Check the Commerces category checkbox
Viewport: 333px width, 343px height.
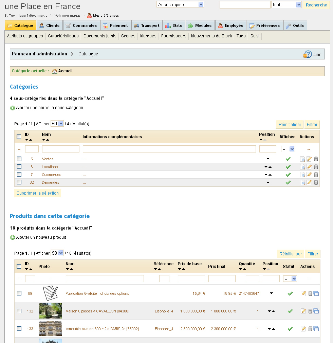click(x=19, y=174)
